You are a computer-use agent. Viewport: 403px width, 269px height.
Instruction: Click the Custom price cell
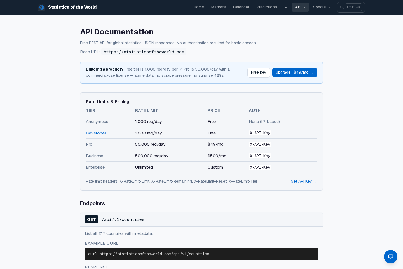[215, 167]
